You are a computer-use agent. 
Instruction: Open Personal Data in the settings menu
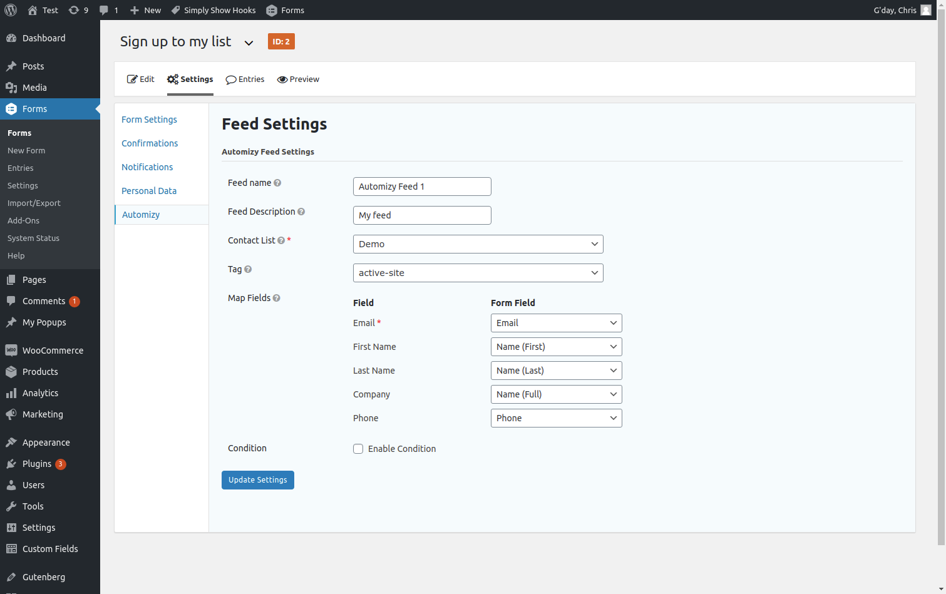coord(149,191)
